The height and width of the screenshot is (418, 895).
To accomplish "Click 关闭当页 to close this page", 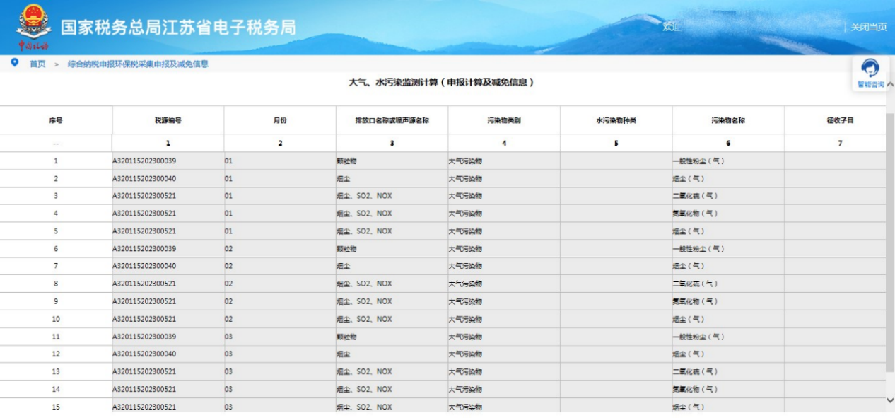I will coord(868,27).
